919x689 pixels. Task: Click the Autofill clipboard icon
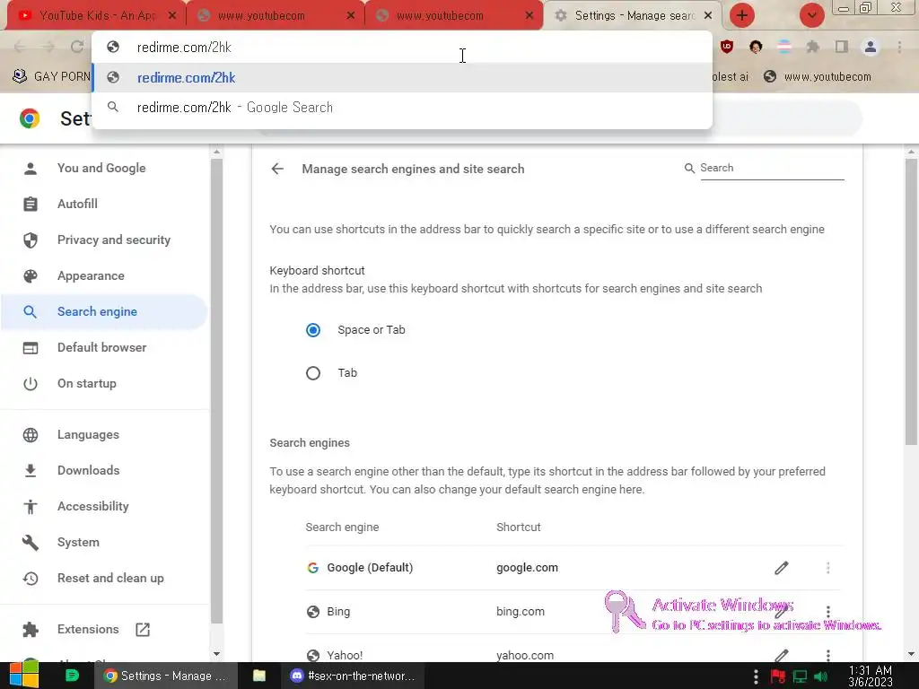tap(31, 204)
